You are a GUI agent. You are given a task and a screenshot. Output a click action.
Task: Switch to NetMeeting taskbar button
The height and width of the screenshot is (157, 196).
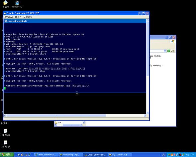point(70,155)
